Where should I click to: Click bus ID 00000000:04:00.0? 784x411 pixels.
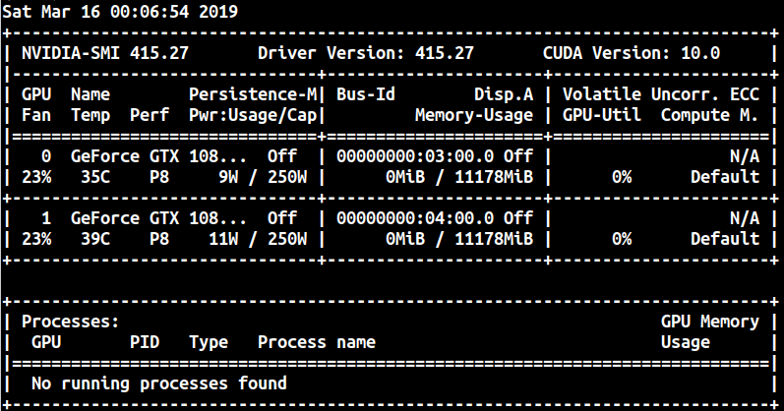point(414,218)
